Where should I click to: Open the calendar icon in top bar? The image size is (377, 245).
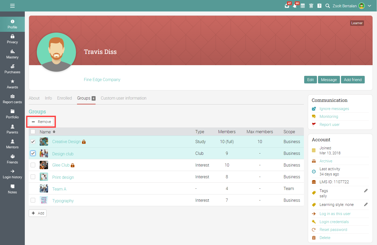click(303, 6)
